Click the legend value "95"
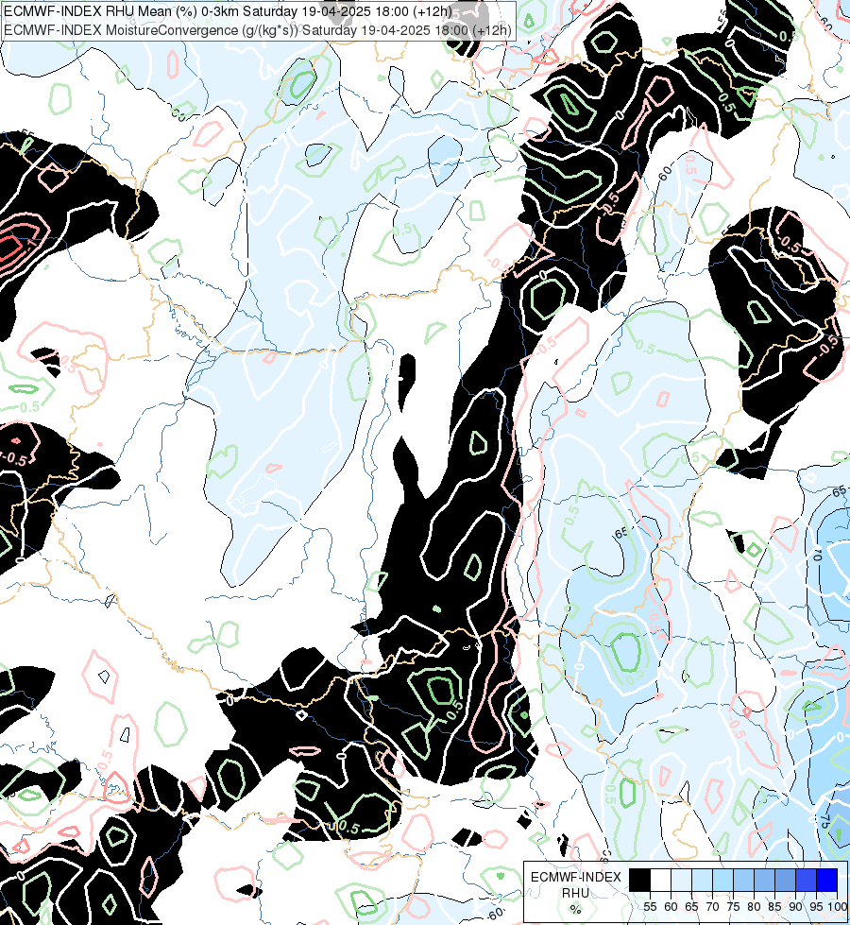The height and width of the screenshot is (925, 850). coord(816,907)
